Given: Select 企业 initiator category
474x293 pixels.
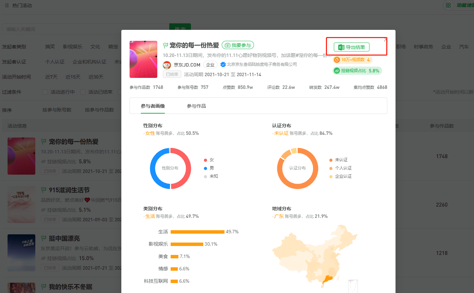Looking at the screenshot, I should (x=446, y=47).
